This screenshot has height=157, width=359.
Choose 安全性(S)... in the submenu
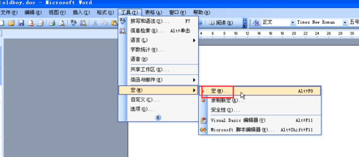coord(260,110)
